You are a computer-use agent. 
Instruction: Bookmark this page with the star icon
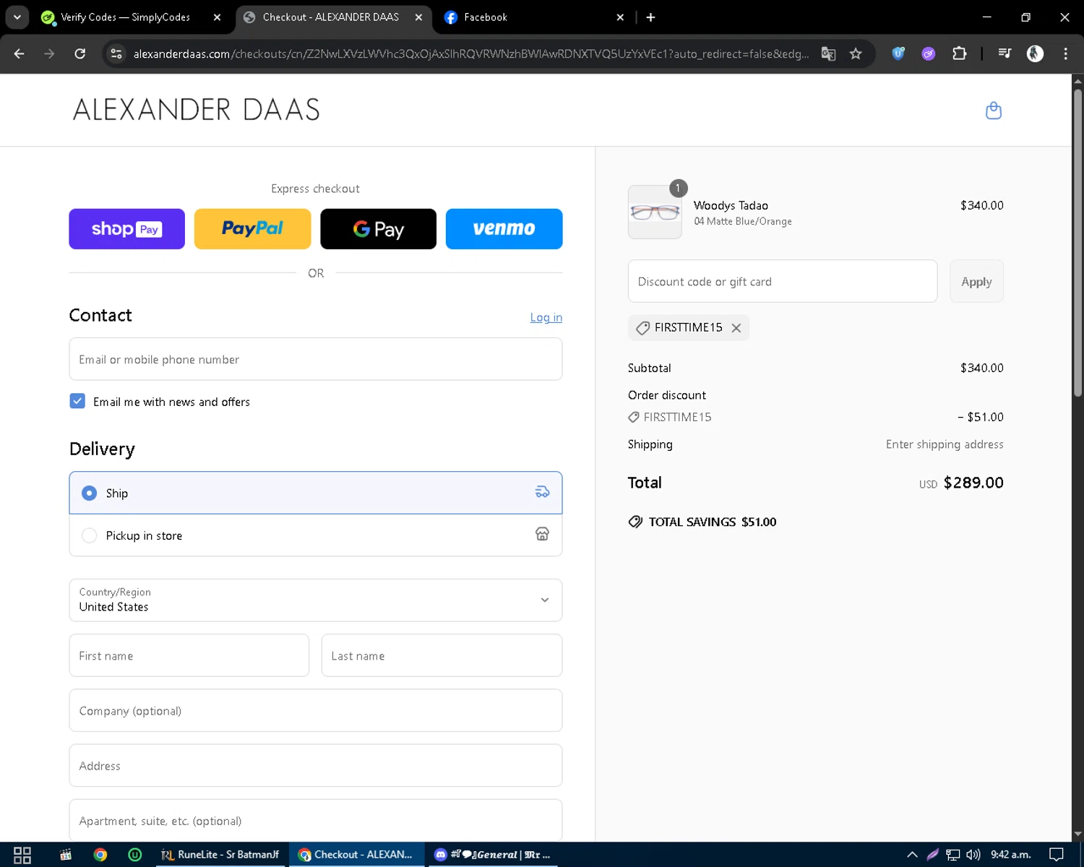[x=856, y=53]
